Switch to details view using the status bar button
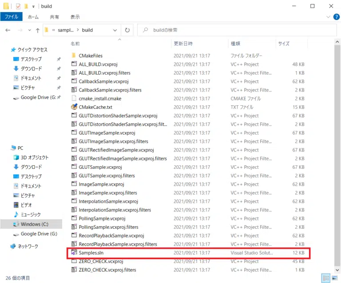 [327, 278]
